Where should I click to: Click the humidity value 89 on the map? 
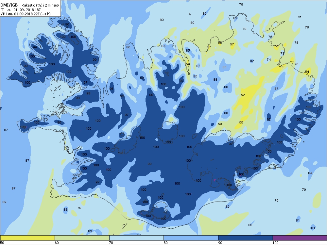[4, 202]
